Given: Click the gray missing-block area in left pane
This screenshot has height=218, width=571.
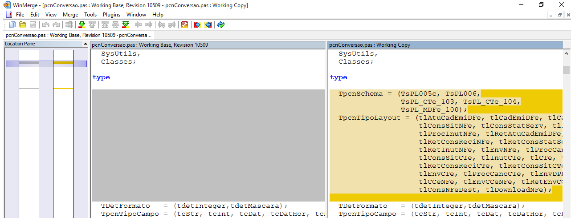Looking at the screenshot, I should 208,145.
